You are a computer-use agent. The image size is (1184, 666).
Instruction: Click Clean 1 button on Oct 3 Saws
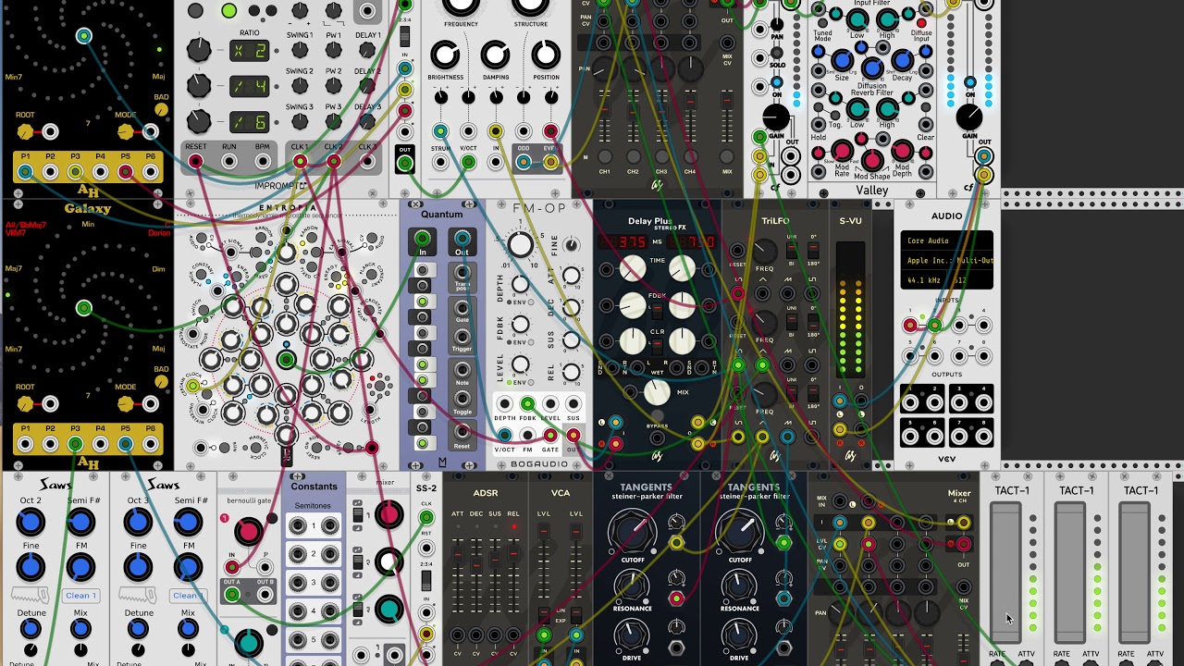(188, 595)
